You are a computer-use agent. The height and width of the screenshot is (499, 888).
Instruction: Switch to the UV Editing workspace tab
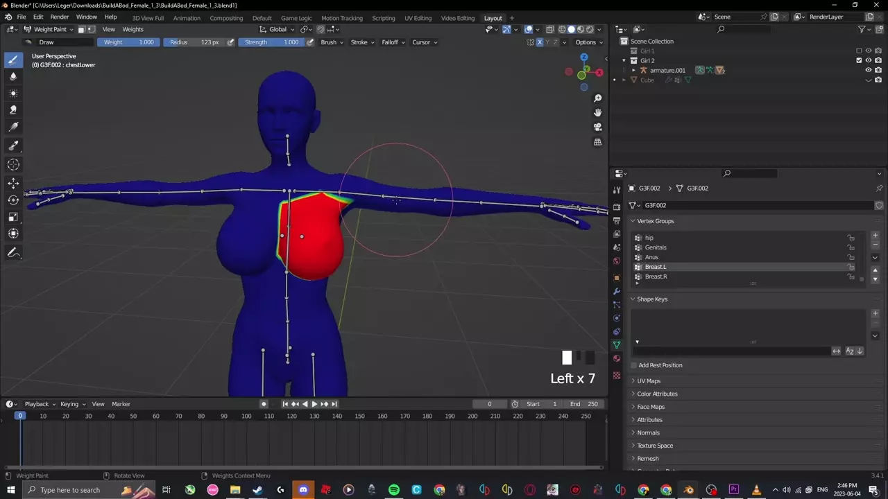pyautogui.click(x=418, y=17)
